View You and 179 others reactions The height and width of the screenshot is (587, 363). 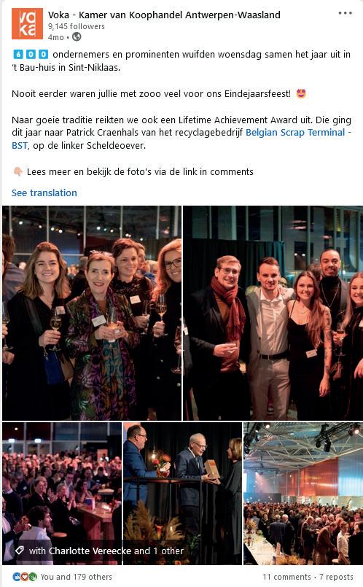77,577
